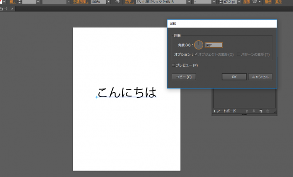The image size is (293, 177).
Task: Click the キャンセル button
Action: pos(260,77)
